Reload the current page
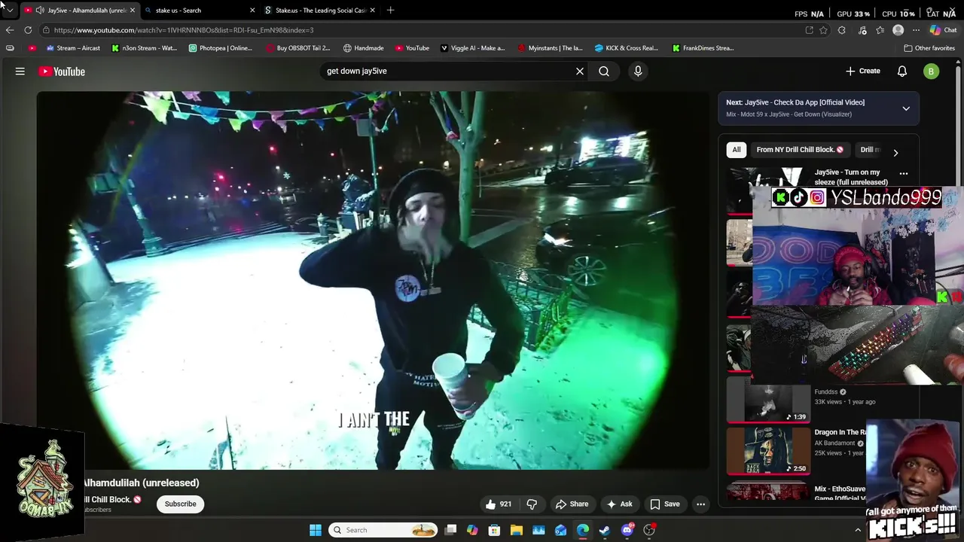The width and height of the screenshot is (964, 542). pos(28,30)
